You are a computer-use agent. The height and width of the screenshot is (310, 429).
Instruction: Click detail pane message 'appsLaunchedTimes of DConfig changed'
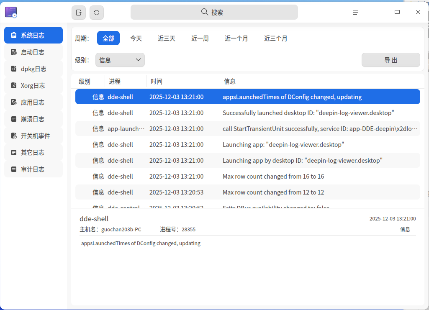click(x=141, y=243)
